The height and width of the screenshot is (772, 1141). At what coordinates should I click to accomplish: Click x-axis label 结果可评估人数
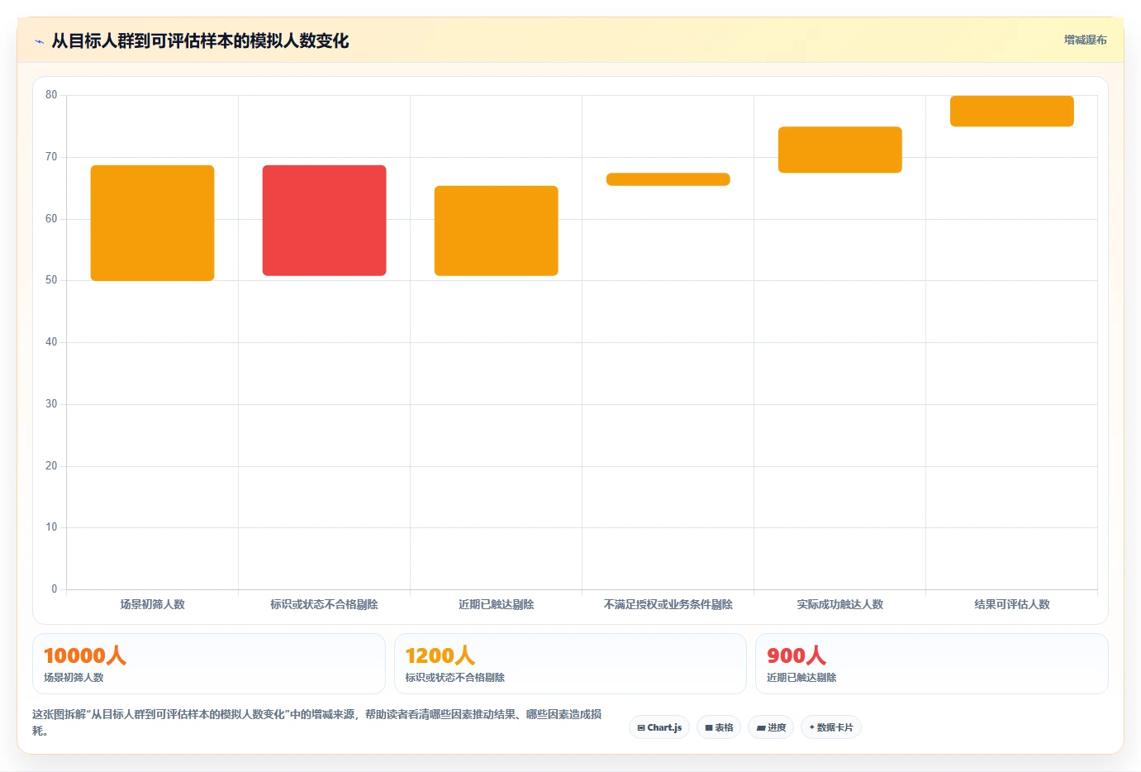coord(1012,604)
